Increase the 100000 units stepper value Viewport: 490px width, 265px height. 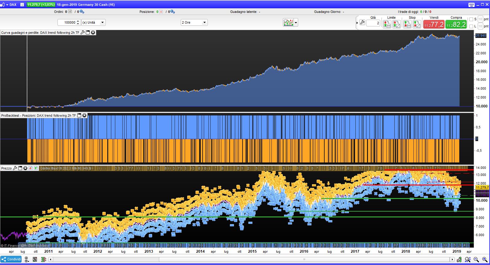(x=78, y=21)
